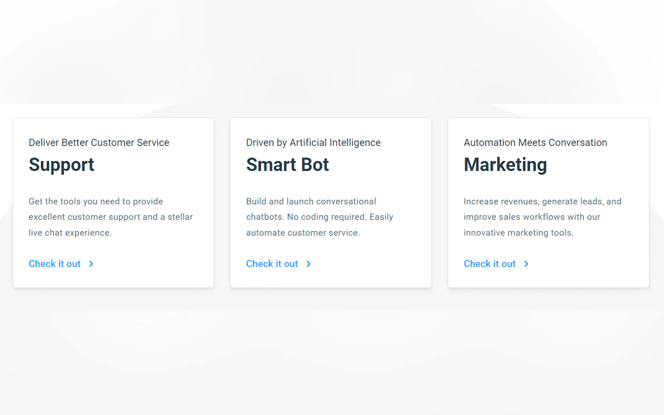664x415 pixels.
Task: Follow Smart Bot's "Check it out" link
Action: coord(272,264)
